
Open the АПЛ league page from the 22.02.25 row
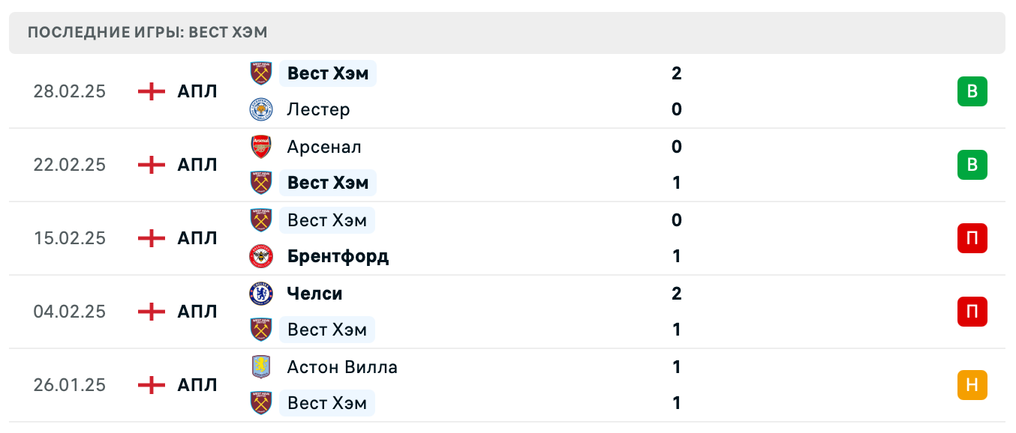[x=197, y=165]
